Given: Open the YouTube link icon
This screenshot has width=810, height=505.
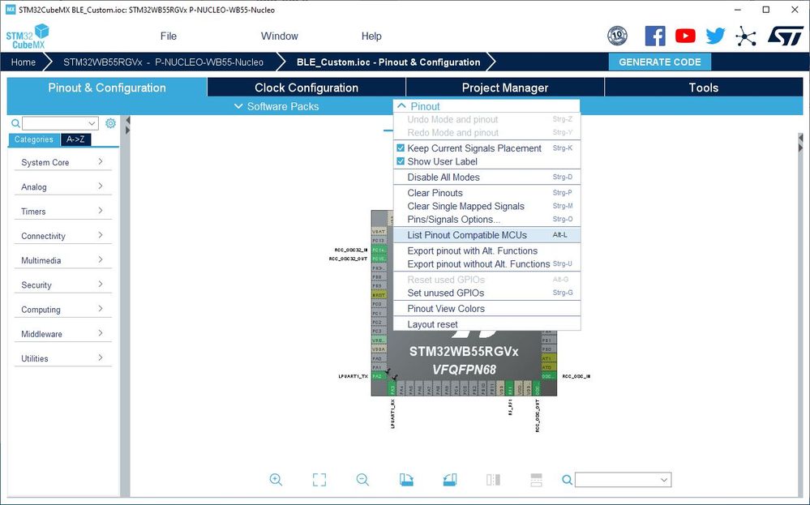Looking at the screenshot, I should [685, 36].
